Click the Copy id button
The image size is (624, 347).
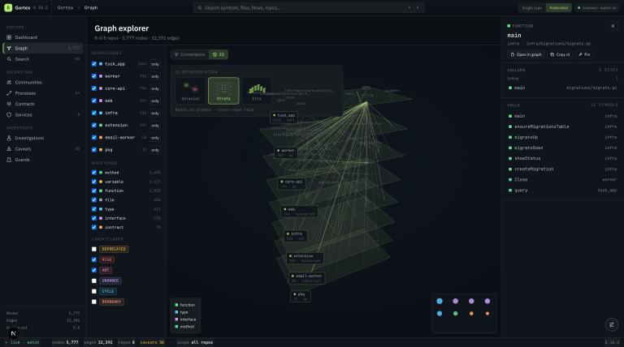tap(560, 54)
